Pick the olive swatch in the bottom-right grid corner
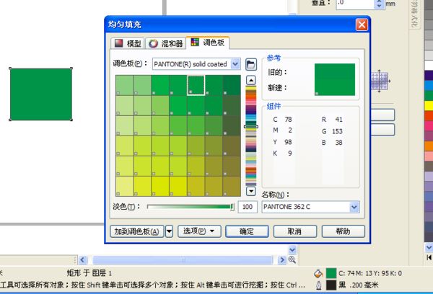Screen dimensions: 433x294 tap(232, 186)
